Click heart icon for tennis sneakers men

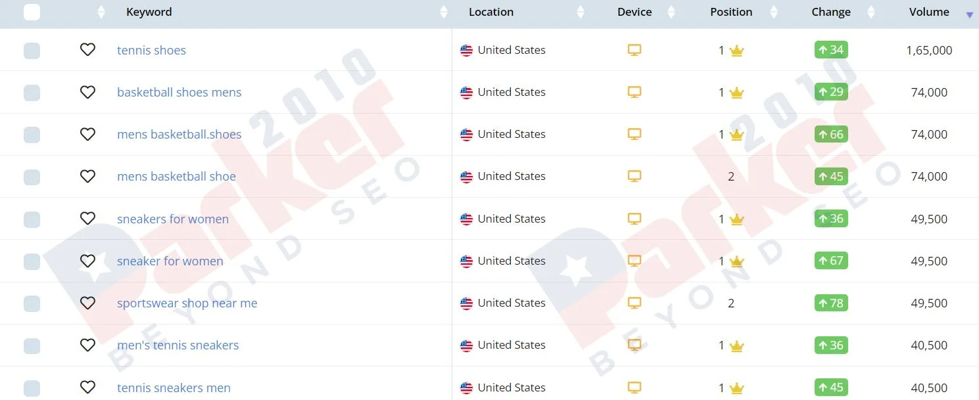click(87, 387)
